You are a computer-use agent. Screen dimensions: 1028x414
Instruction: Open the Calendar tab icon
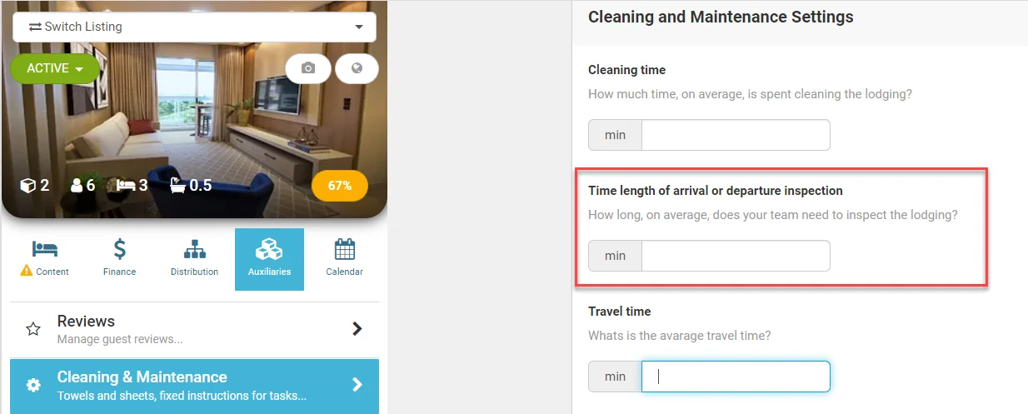(x=345, y=258)
